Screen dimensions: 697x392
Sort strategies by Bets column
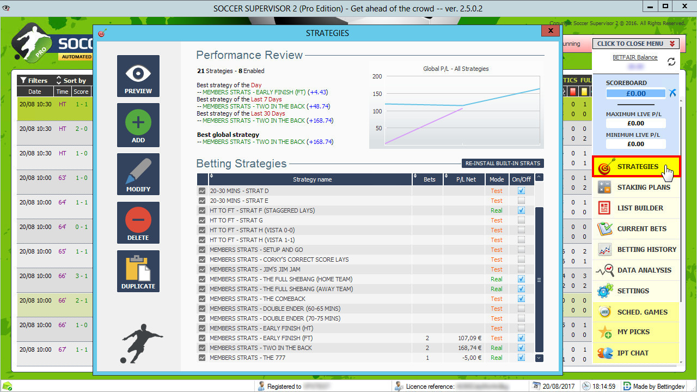427,179
